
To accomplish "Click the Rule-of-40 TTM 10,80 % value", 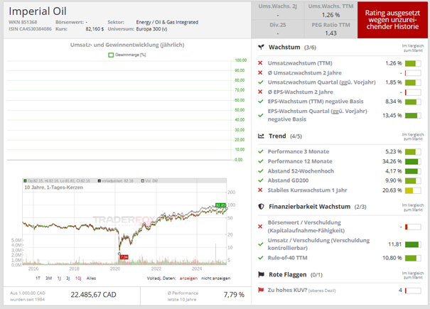I will coord(392,258).
